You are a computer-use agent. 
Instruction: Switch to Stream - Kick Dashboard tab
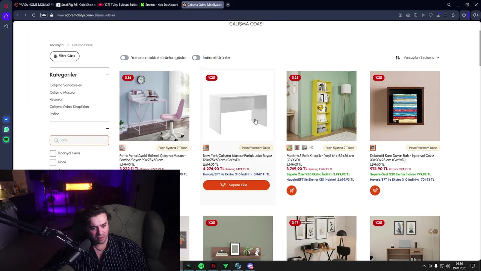coord(160,5)
